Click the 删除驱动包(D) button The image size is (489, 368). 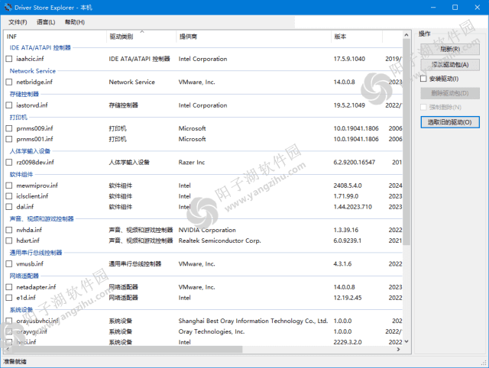click(x=450, y=93)
